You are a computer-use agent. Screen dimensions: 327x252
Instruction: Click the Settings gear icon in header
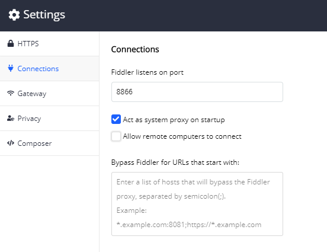(14, 15)
